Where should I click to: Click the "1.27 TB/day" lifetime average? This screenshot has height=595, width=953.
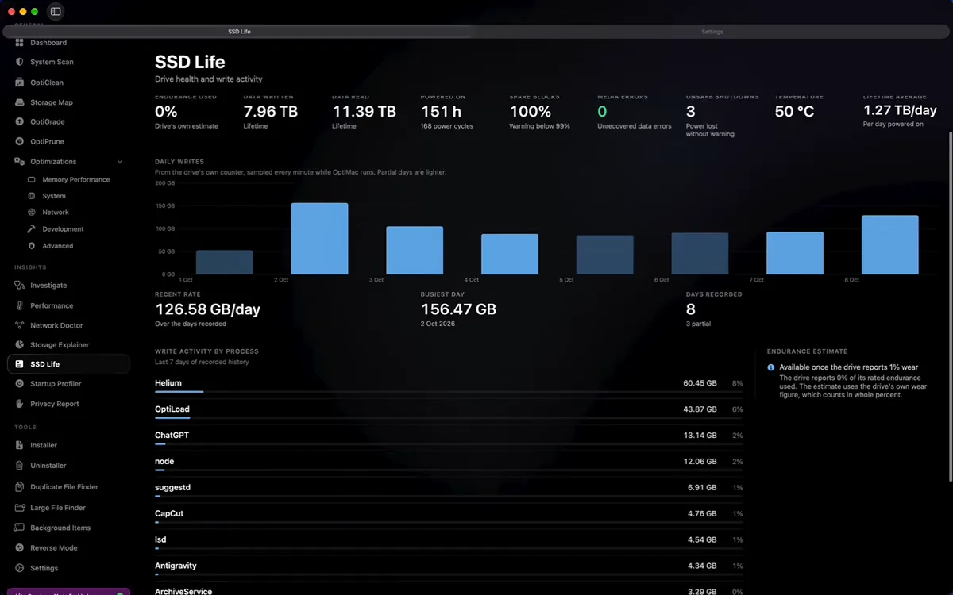point(900,111)
